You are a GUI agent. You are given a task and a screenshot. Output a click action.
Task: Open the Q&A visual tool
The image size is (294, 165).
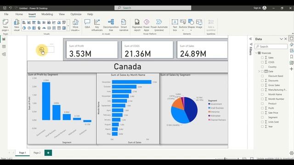[87, 24]
